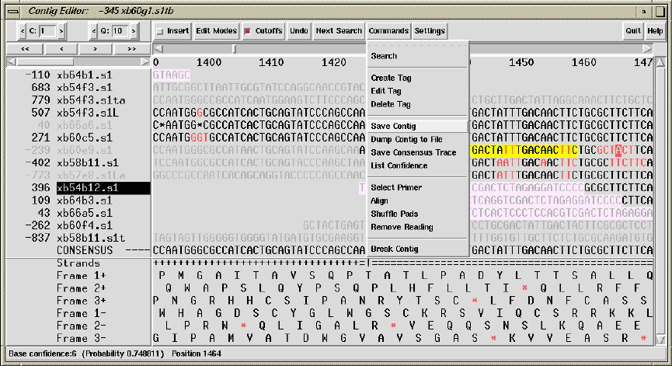Close the open Commands menu button
Screen dimensions: 672x366
pyautogui.click(x=388, y=31)
